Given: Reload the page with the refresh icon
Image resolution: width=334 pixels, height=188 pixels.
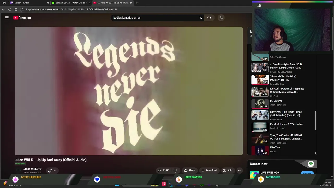Looking at the screenshot, I should pos(10,9).
